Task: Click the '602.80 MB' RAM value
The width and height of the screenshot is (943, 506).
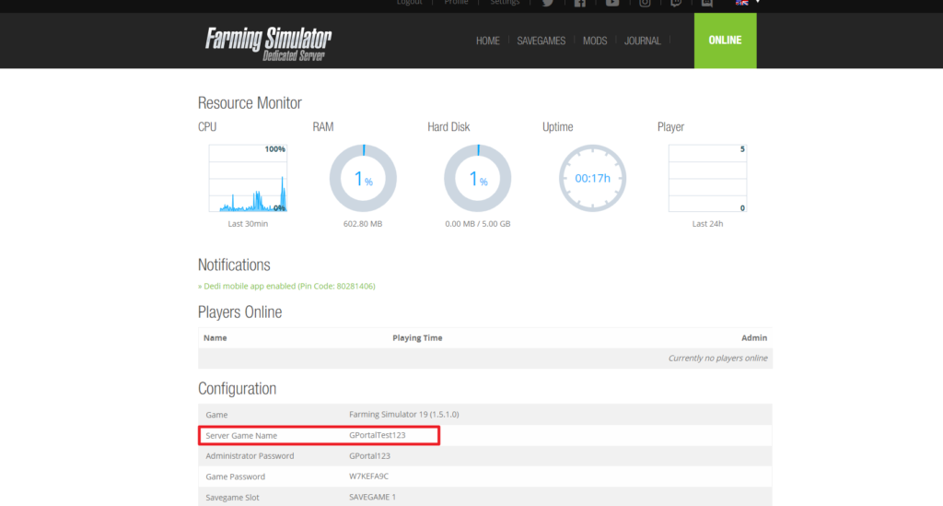Action: pos(363,224)
